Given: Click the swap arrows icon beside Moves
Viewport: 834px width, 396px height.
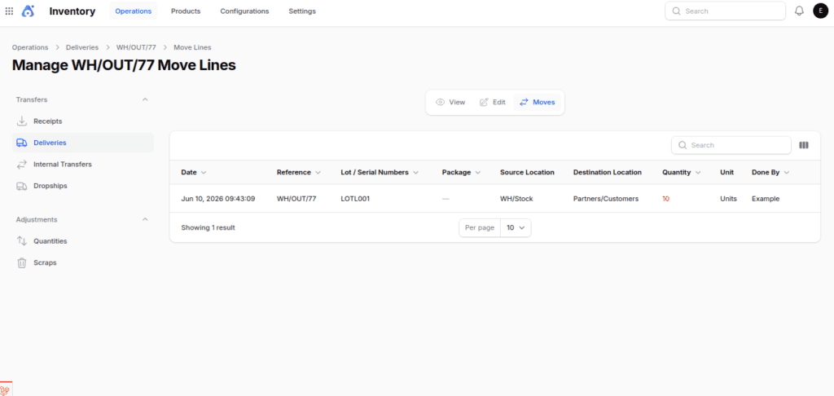Looking at the screenshot, I should 524,102.
